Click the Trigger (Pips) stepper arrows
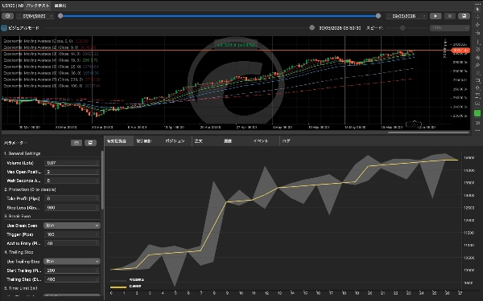This screenshot has width=483, height=301. click(97, 234)
